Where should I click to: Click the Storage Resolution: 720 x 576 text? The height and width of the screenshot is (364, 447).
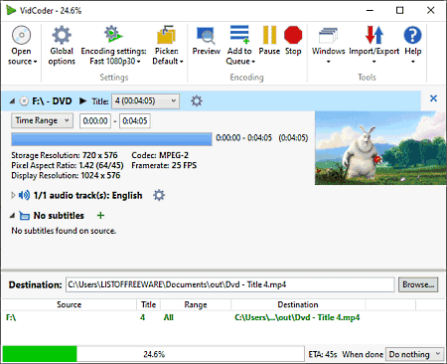point(65,155)
